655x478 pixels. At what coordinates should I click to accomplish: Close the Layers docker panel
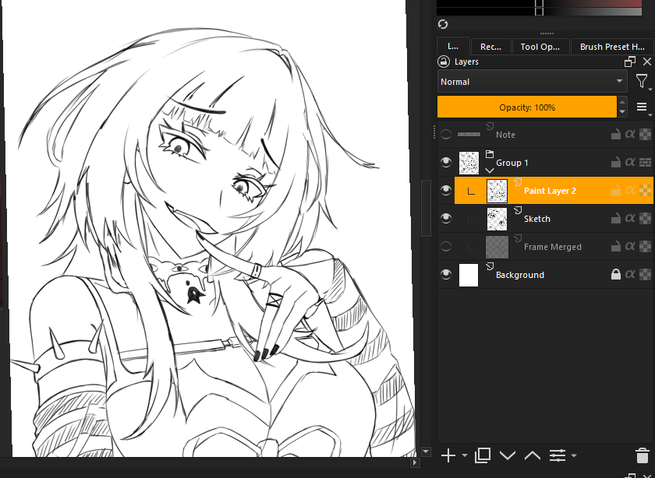[x=647, y=62]
